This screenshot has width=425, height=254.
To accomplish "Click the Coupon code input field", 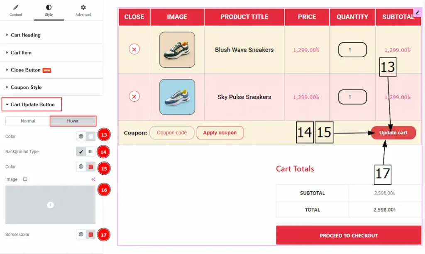I will pos(171,133).
